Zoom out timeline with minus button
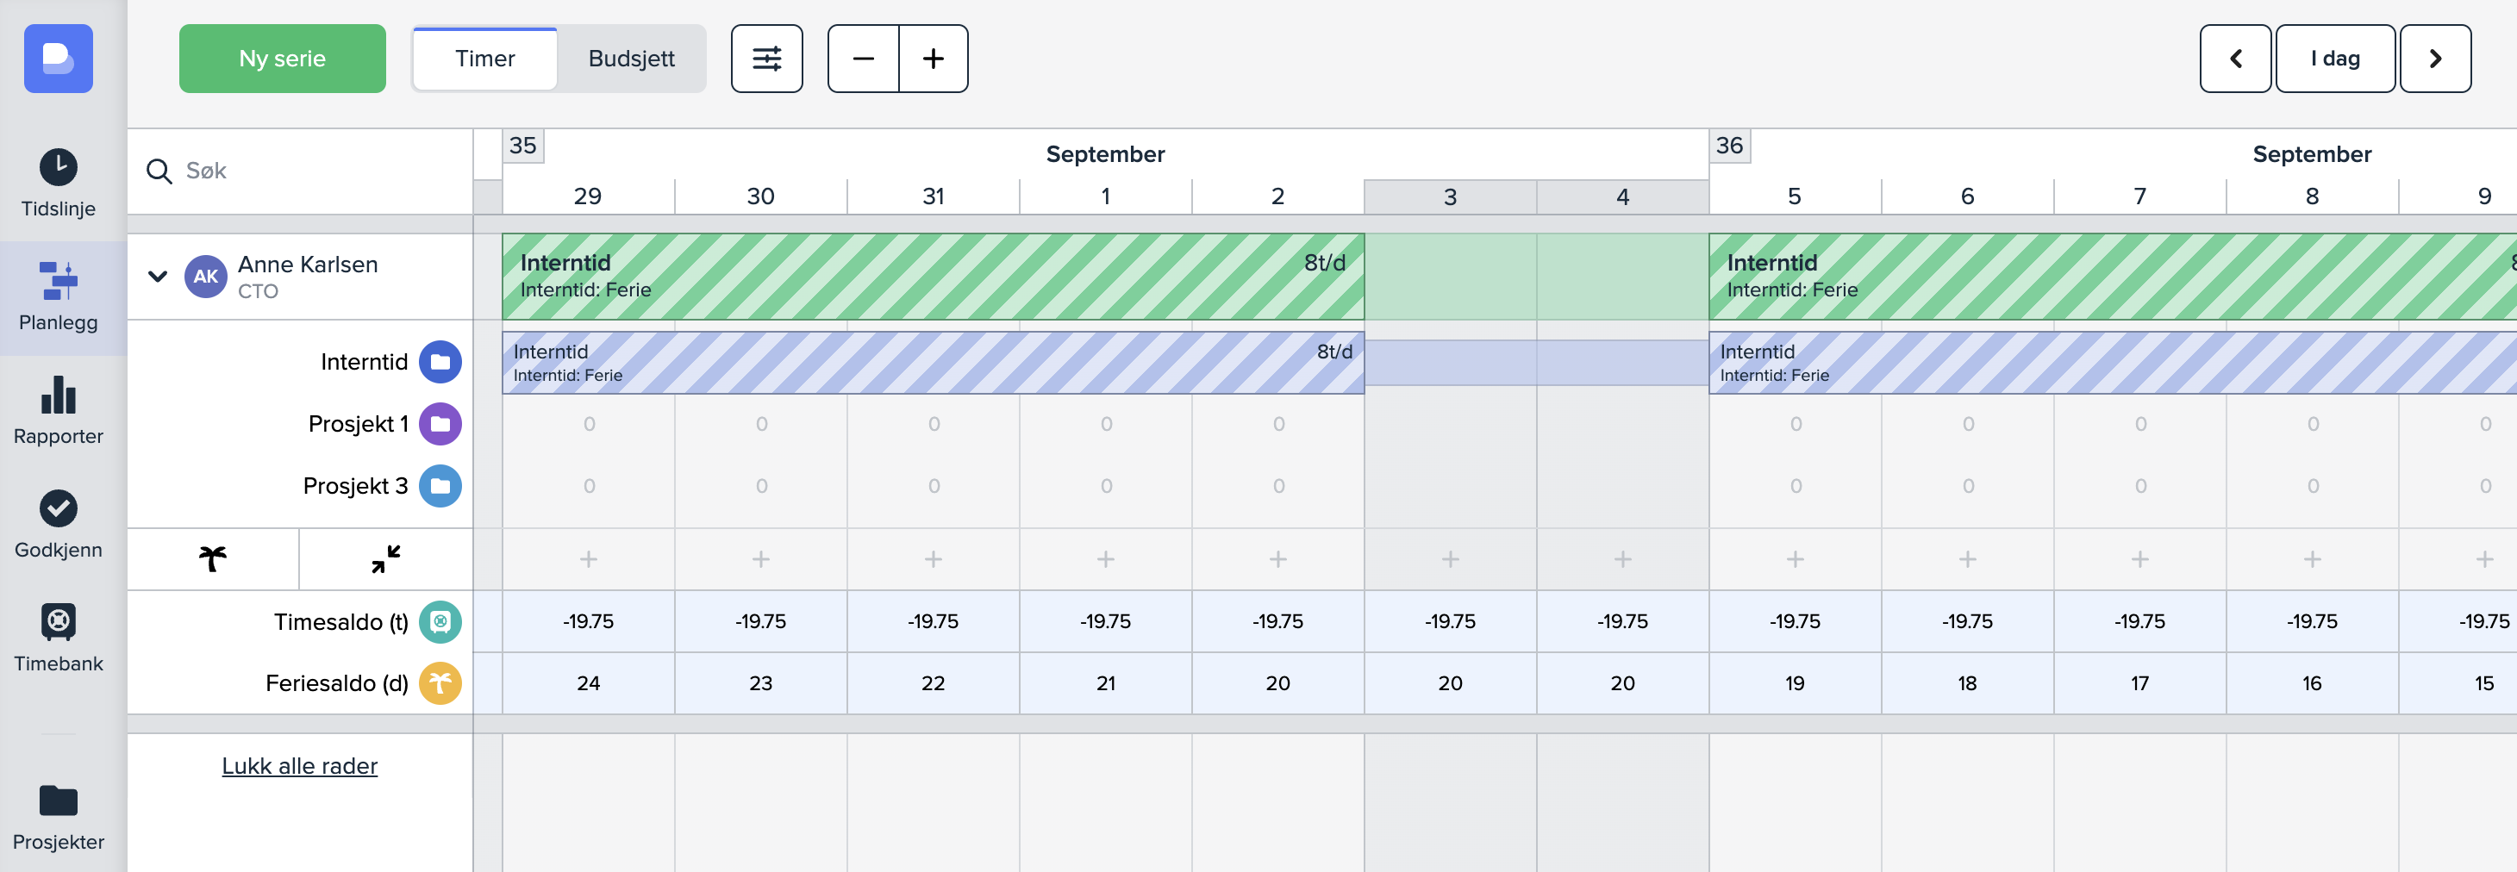This screenshot has width=2517, height=872. (863, 59)
